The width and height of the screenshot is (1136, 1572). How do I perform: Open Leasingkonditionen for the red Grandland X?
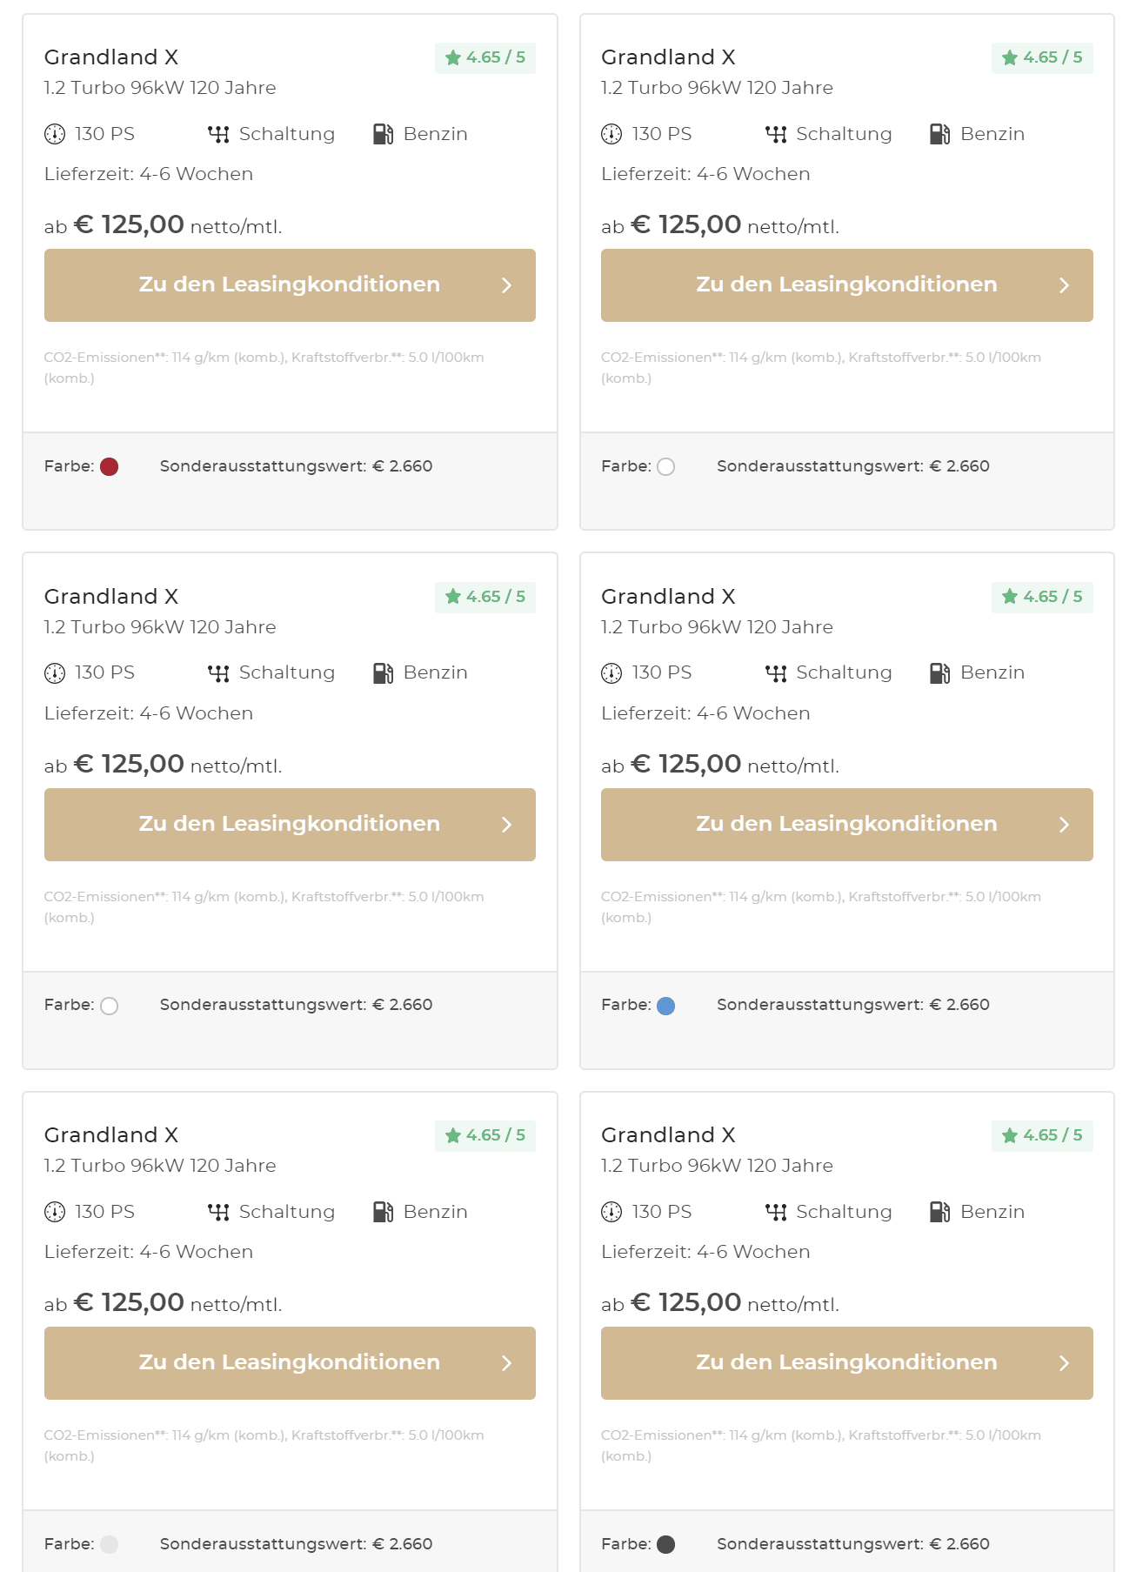(x=290, y=285)
